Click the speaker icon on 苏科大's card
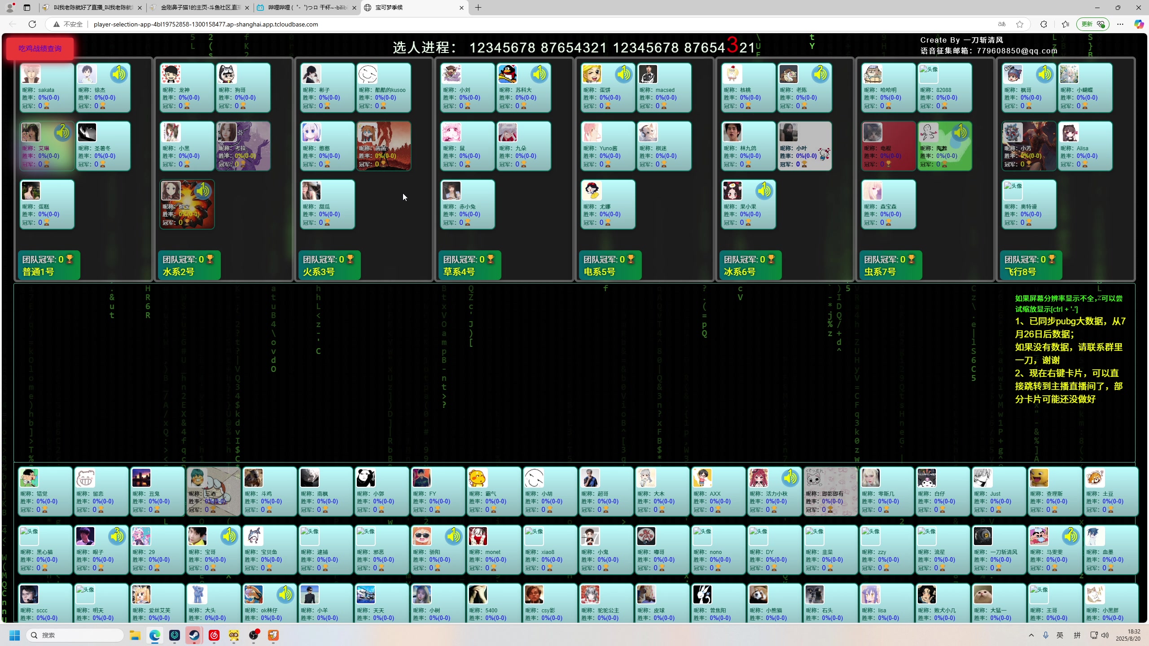Image resolution: width=1149 pixels, height=646 pixels. click(539, 74)
